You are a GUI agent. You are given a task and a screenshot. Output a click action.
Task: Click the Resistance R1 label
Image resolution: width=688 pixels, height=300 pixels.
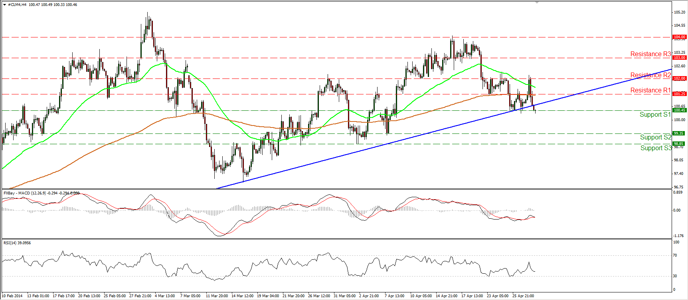tap(650, 90)
